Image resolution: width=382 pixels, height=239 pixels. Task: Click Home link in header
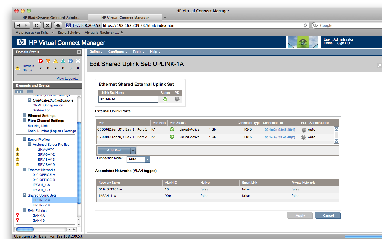pyautogui.click(x=328, y=43)
